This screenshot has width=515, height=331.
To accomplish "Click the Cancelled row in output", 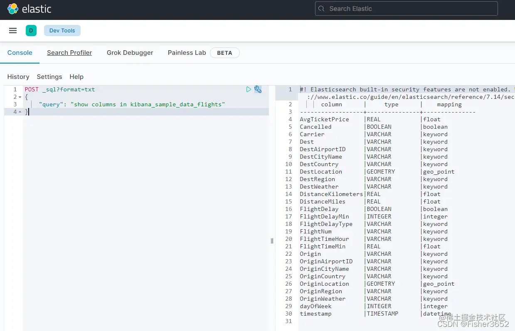I will 374,127.
